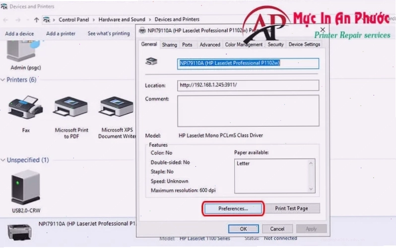Viewport: 396px width, 248px height.
Task: Collapse the Unspecified (1) group
Action: (x=3, y=160)
